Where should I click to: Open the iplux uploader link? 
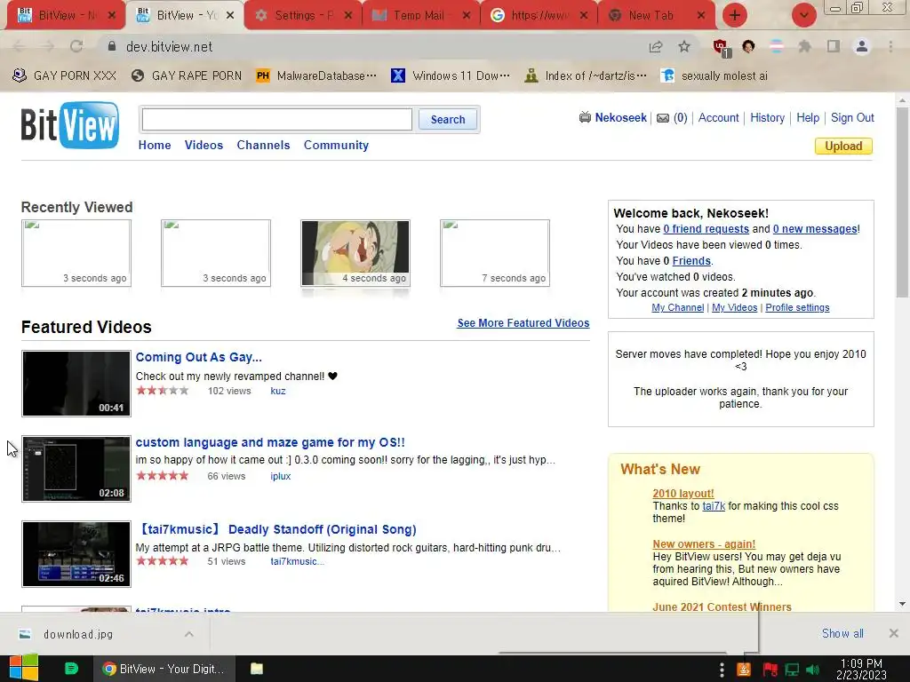(280, 476)
